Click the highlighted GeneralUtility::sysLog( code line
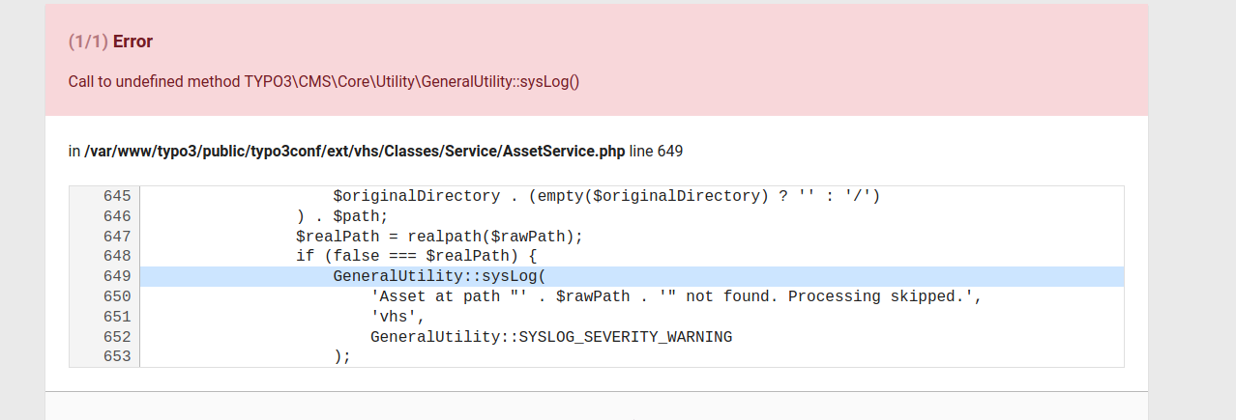The image size is (1236, 420). coord(440,277)
